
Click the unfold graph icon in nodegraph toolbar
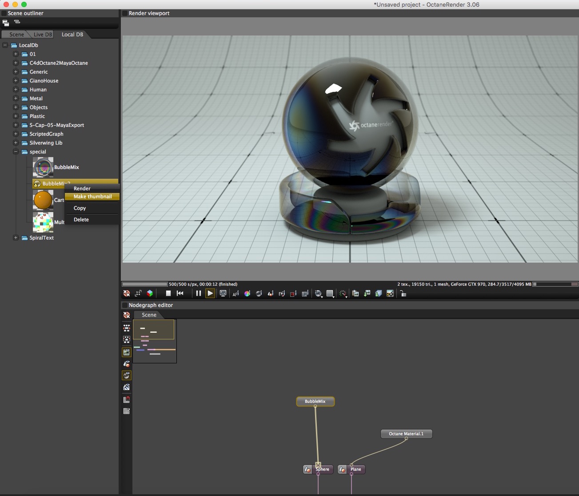point(127,328)
